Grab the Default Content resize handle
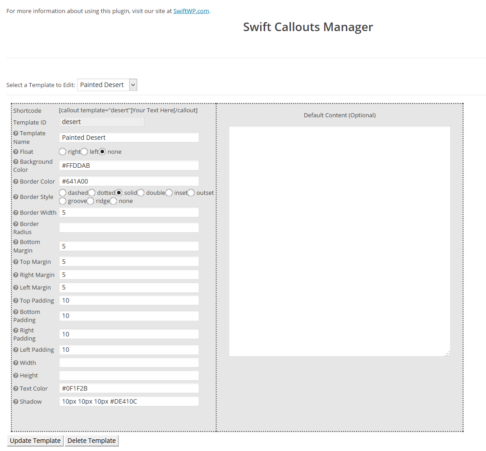 [448, 354]
